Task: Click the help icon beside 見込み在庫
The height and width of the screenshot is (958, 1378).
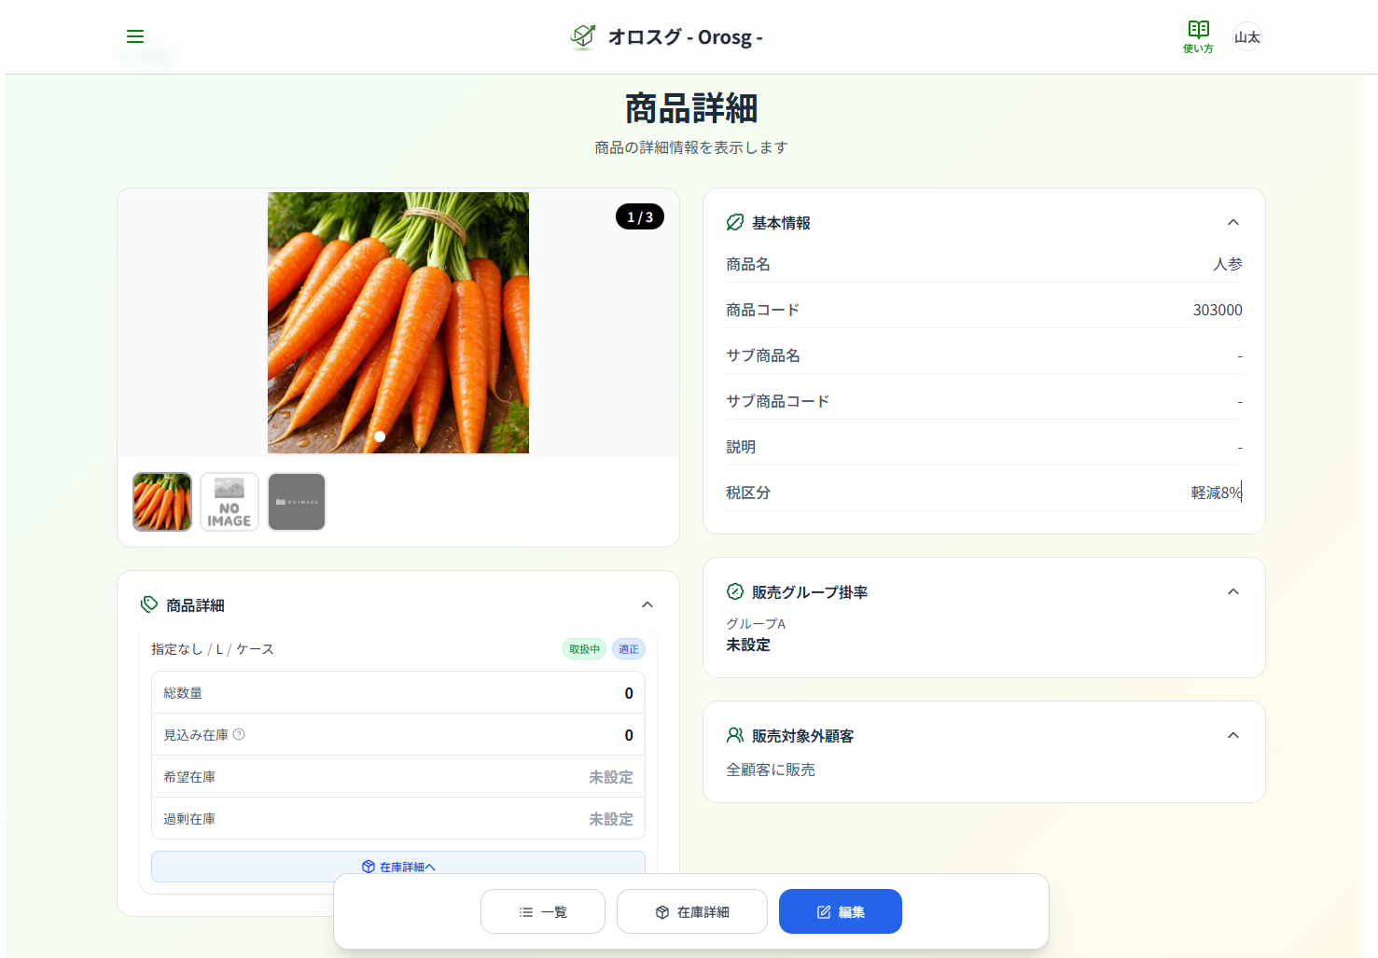Action: tap(239, 735)
